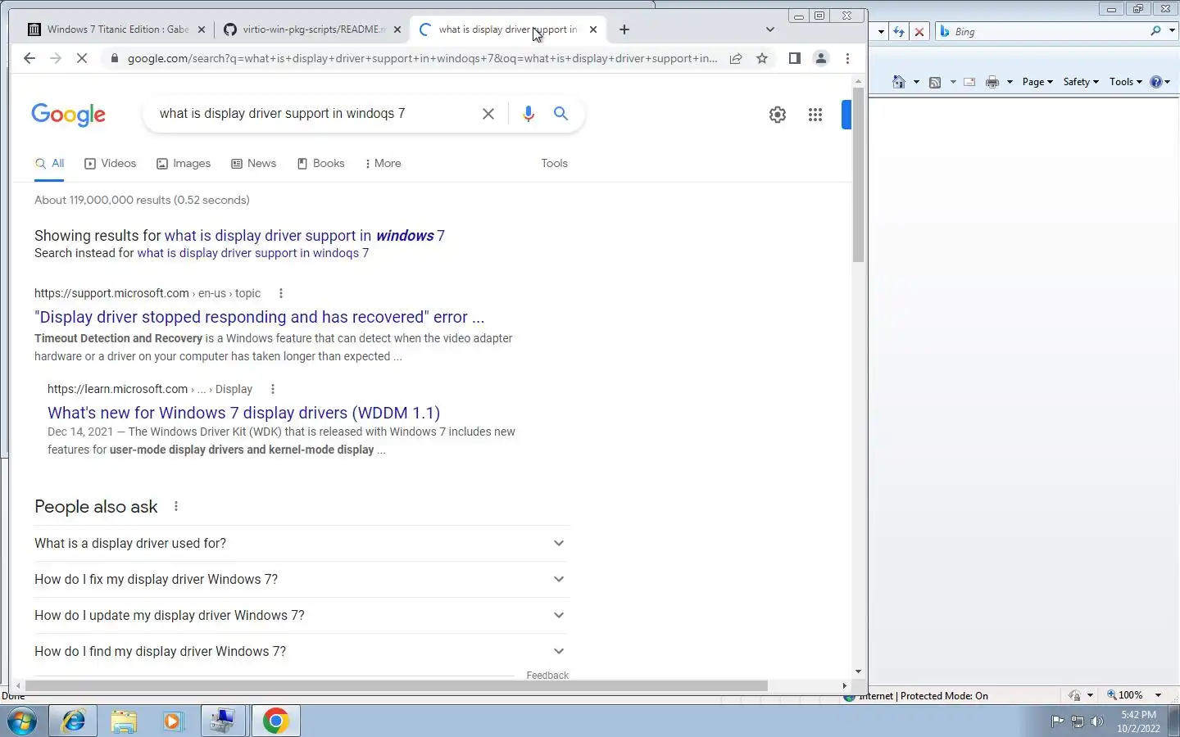
Task: Open Google quick settings gear
Action: pyautogui.click(x=778, y=115)
